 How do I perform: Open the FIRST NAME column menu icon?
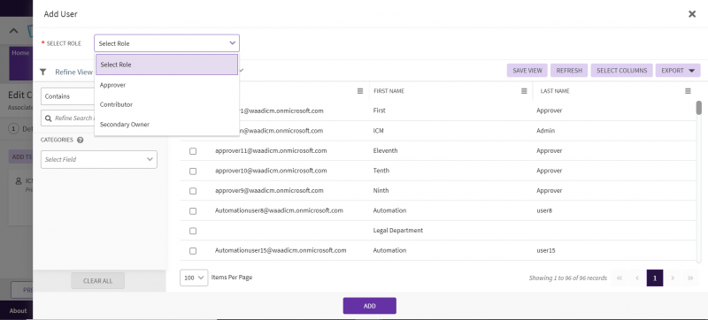(524, 90)
